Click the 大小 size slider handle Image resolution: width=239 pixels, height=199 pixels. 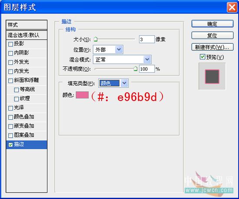[96, 39]
